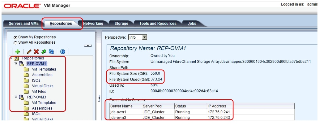319x130 pixels.
Task: Open the Perspective dropdown
Action: point(145,37)
